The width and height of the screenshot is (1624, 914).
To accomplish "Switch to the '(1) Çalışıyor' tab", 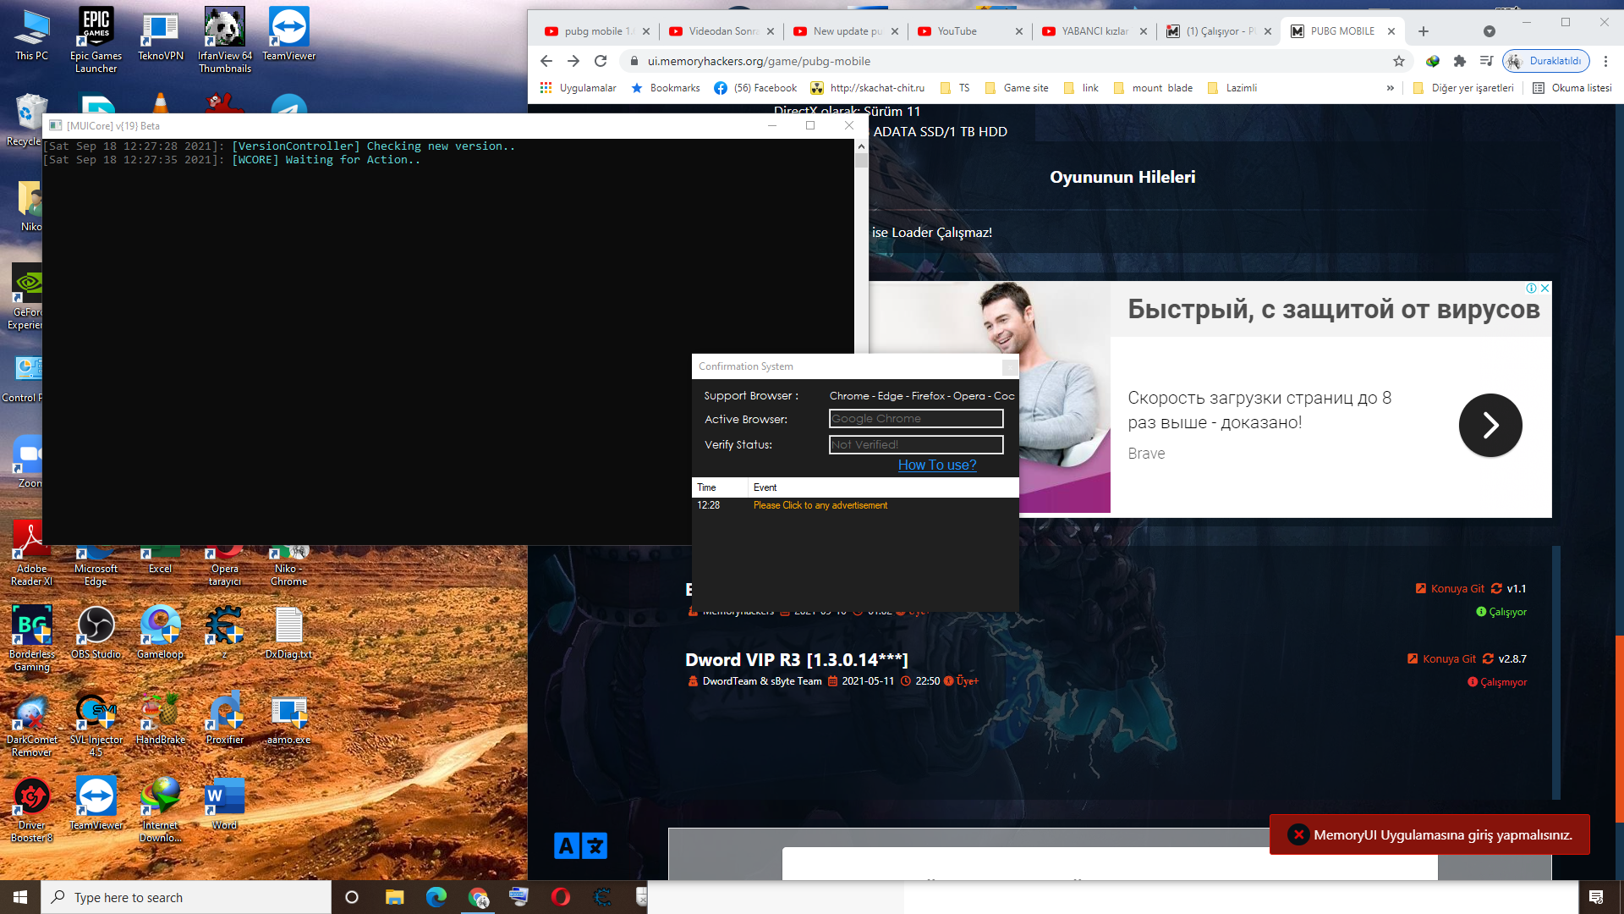I will pos(1217,31).
